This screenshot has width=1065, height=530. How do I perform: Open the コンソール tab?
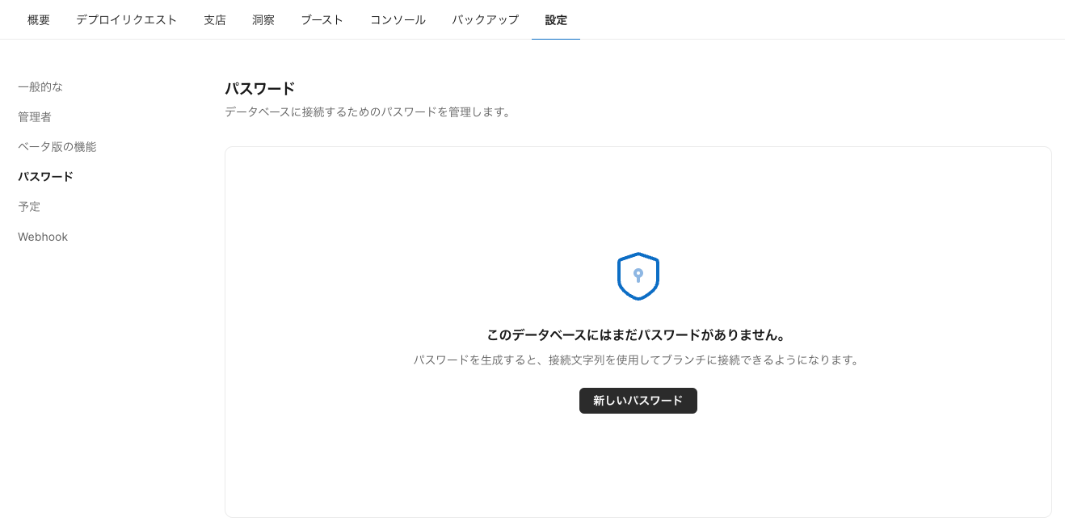(x=398, y=20)
